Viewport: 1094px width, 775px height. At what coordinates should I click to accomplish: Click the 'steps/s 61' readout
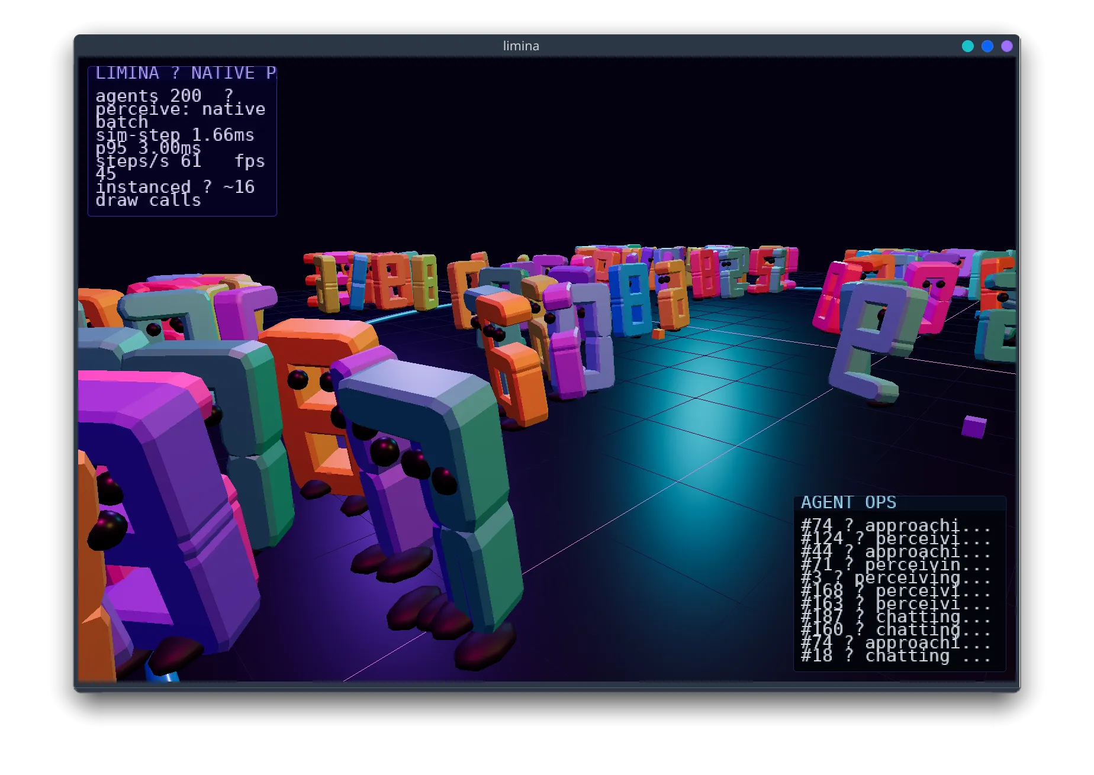point(149,161)
